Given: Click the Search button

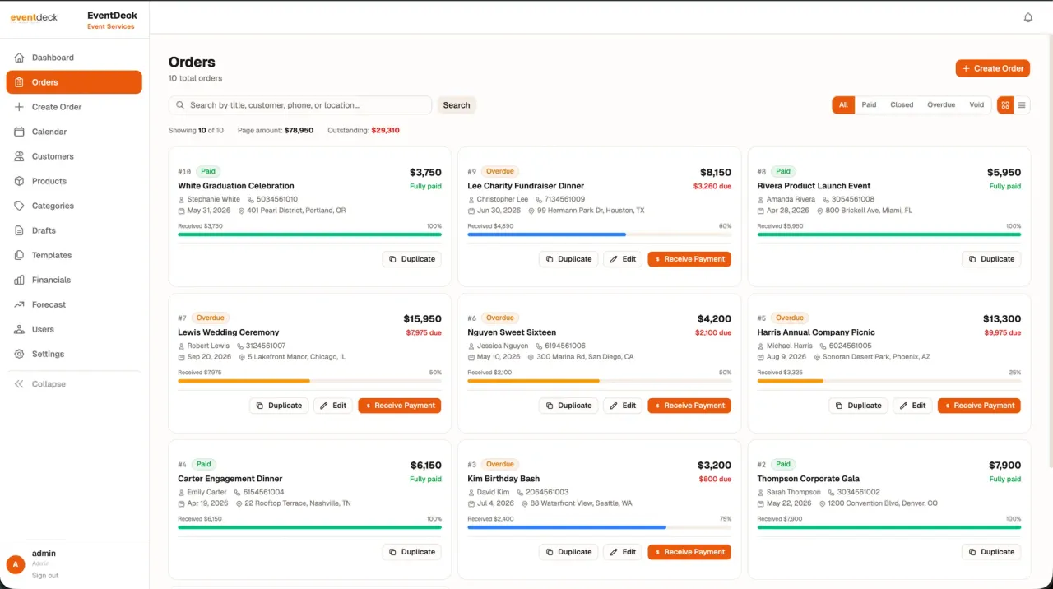Looking at the screenshot, I should (457, 105).
